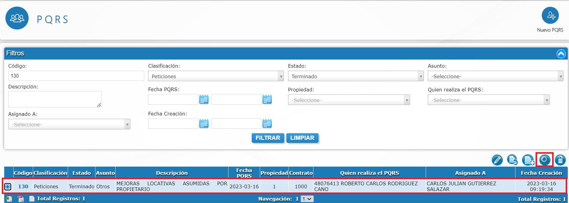Collapse the Filtros panel
This screenshot has height=203, width=569.
561,54
